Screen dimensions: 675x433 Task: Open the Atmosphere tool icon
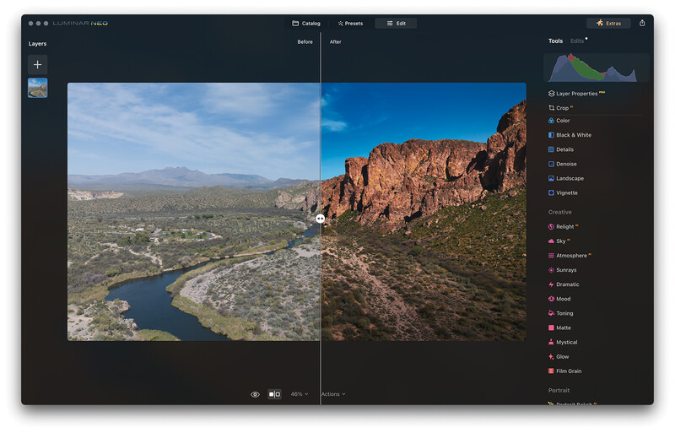[x=551, y=256]
